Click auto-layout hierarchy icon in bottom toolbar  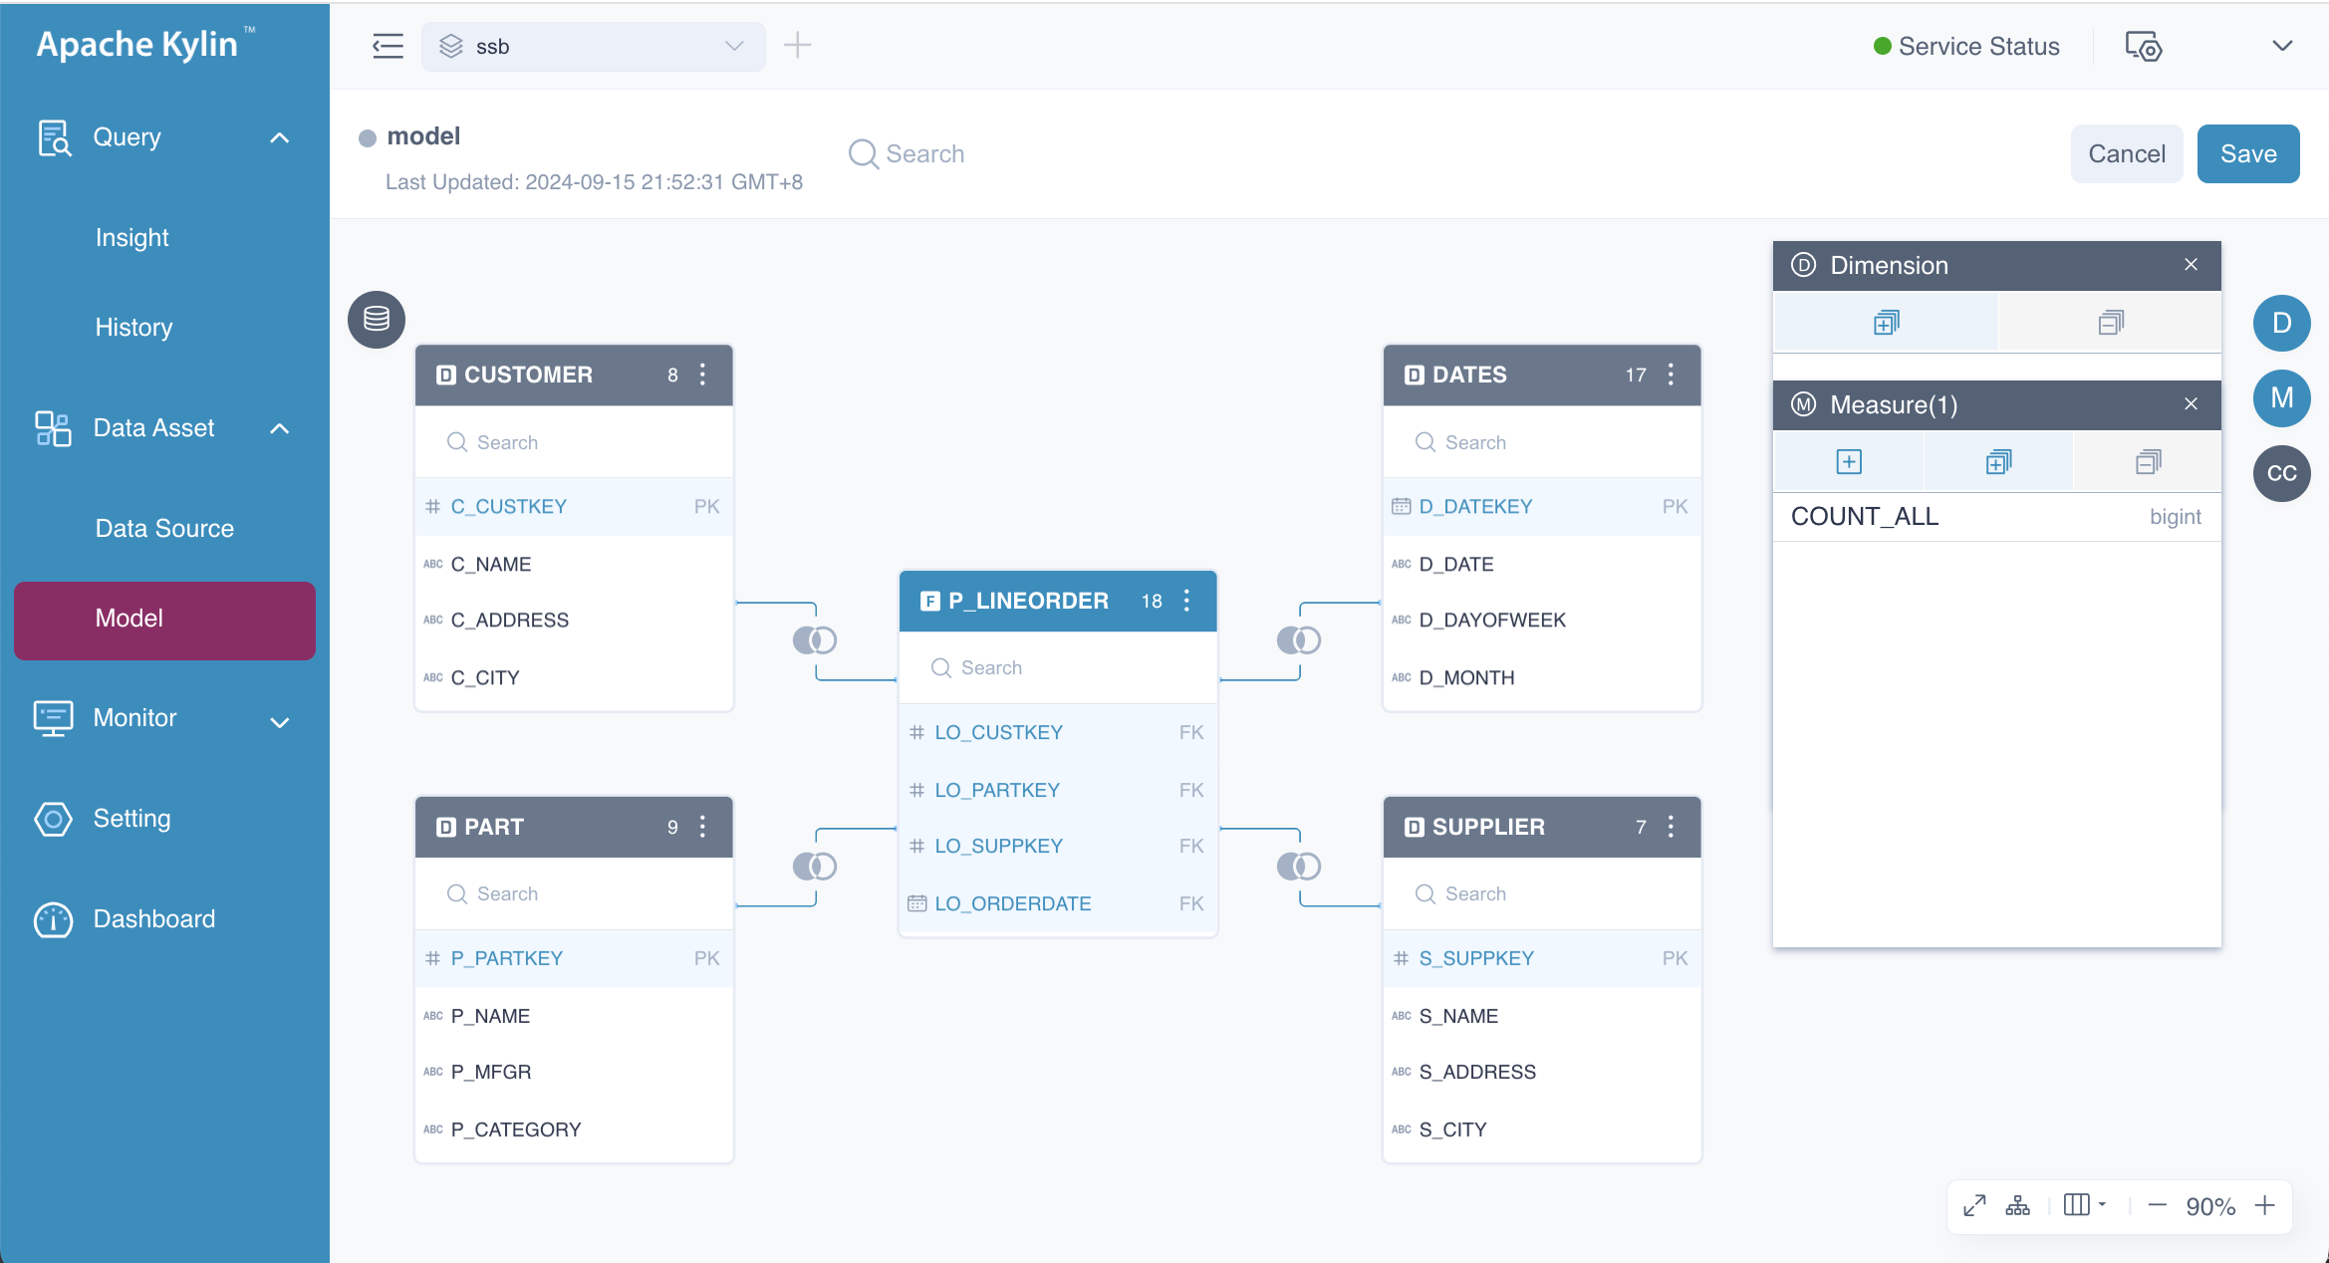[2017, 1206]
